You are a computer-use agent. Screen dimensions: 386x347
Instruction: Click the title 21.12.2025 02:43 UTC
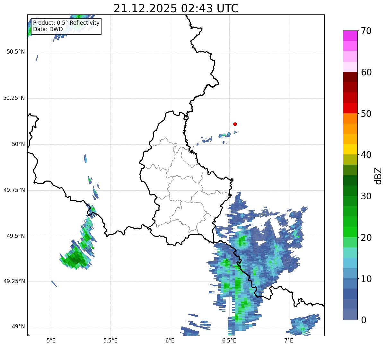[176, 8]
